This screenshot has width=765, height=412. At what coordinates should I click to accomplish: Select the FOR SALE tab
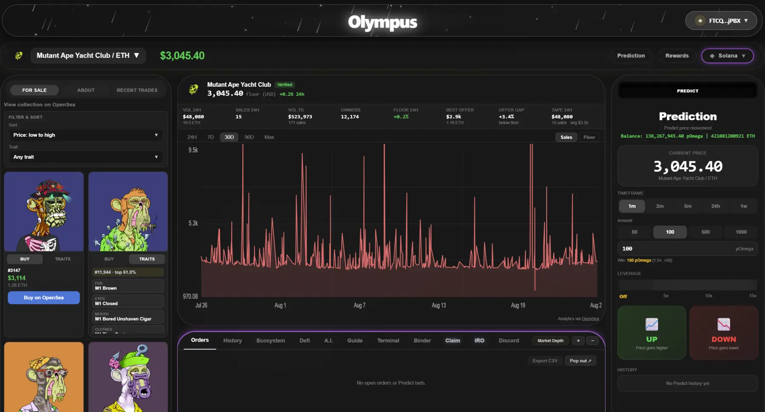click(x=34, y=90)
